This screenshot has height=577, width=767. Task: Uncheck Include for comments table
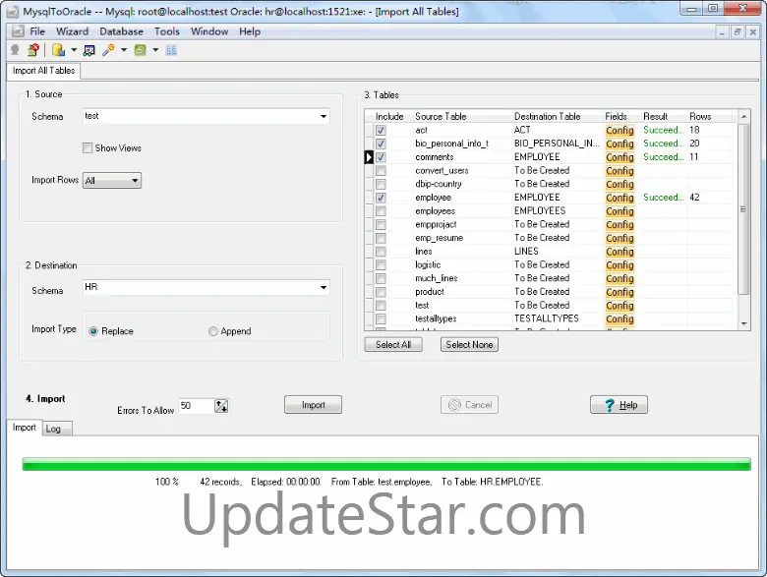click(x=381, y=157)
